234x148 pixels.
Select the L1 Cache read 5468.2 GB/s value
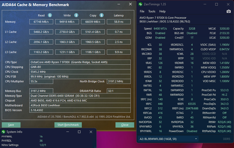pyautogui.click(x=41, y=32)
